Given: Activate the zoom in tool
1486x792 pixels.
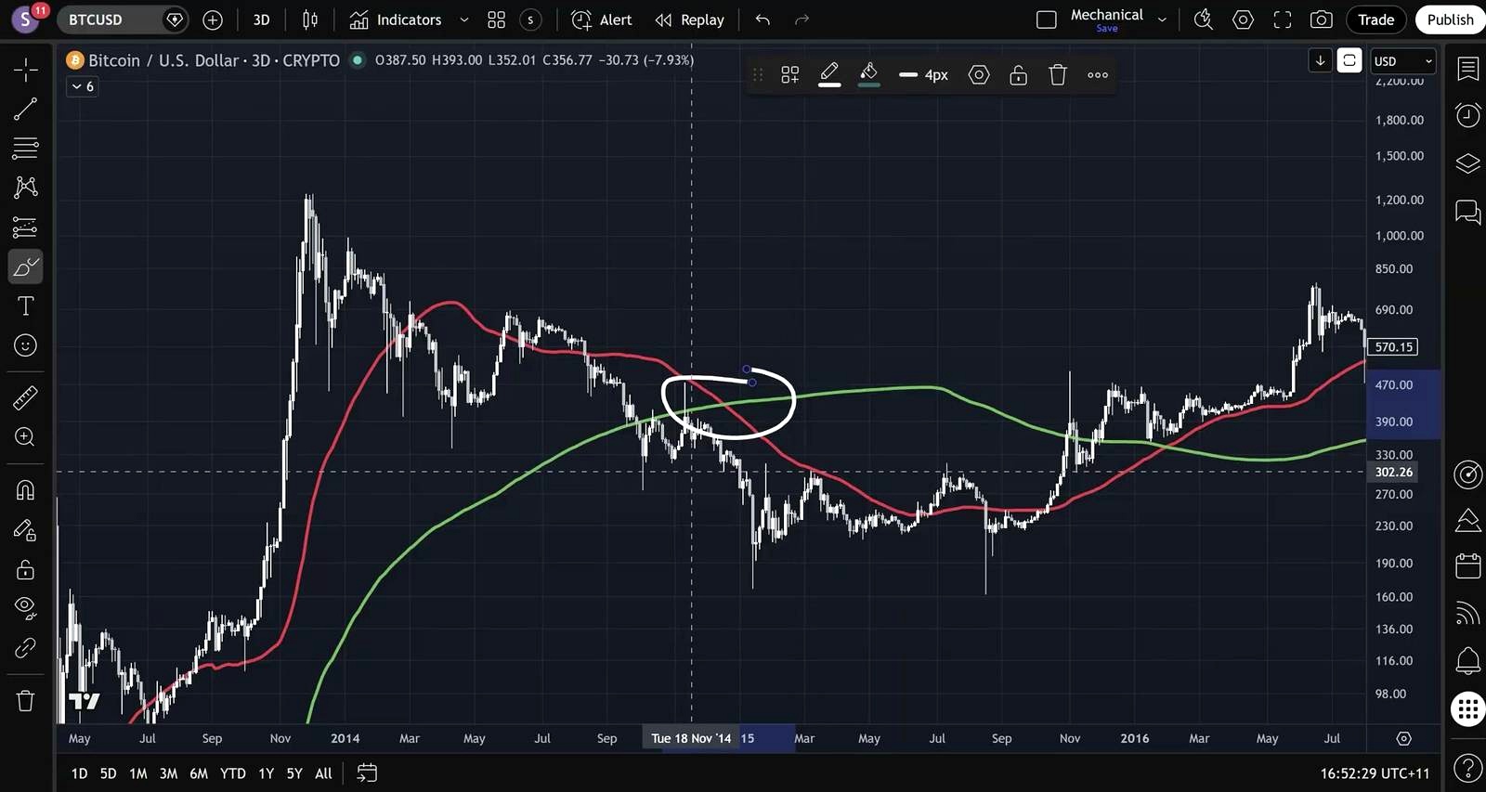Looking at the screenshot, I should click(x=25, y=437).
